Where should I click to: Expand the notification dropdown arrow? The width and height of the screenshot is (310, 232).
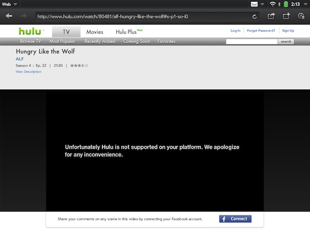(x=262, y=4)
